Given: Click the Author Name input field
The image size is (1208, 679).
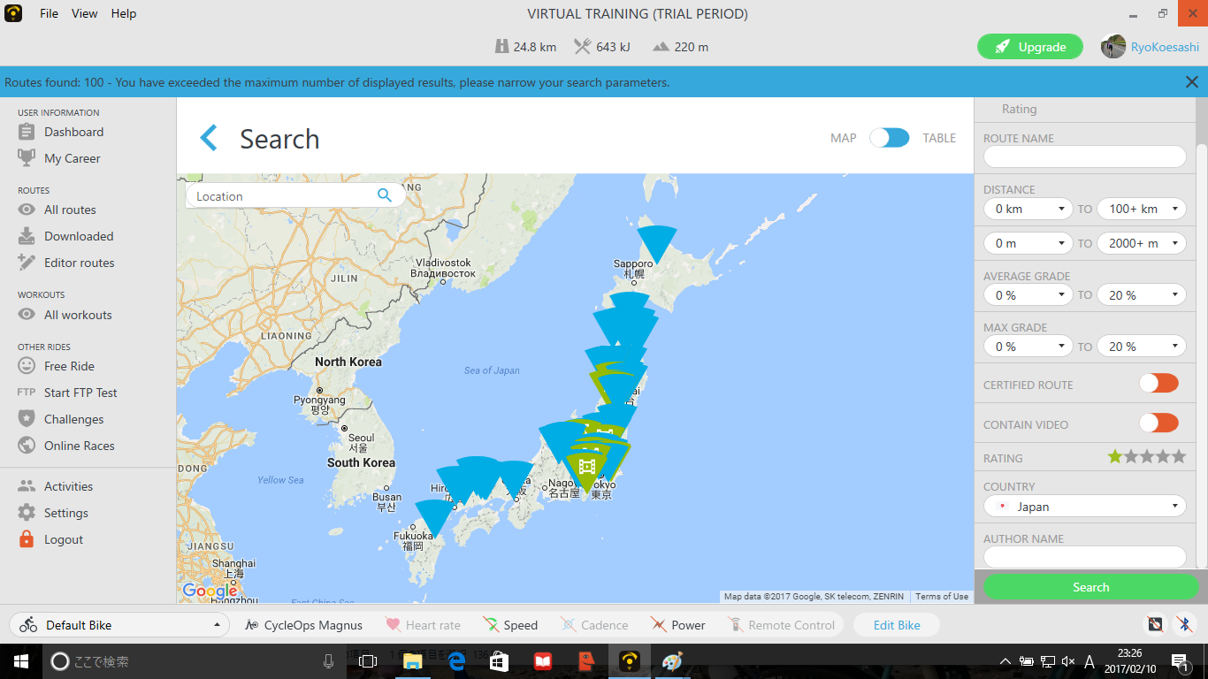Looking at the screenshot, I should [x=1084, y=557].
